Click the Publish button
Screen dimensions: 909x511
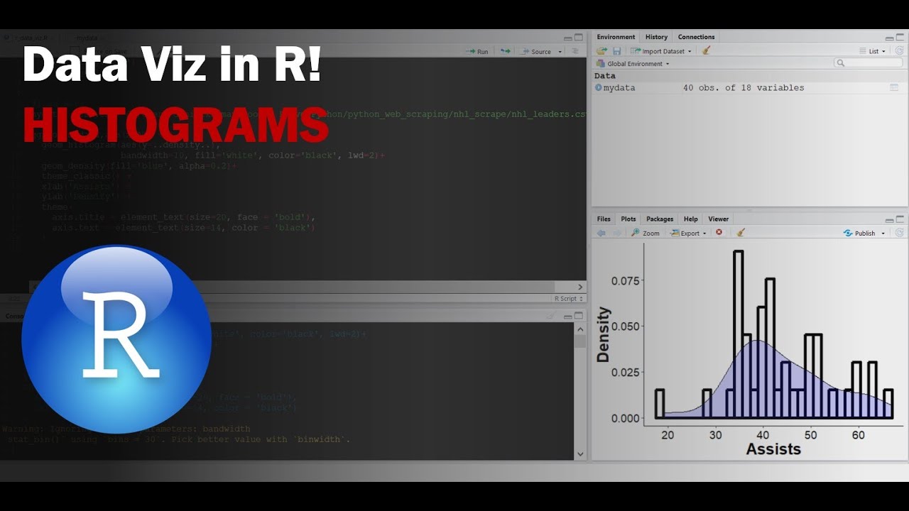click(859, 233)
